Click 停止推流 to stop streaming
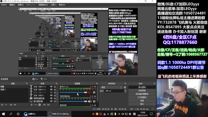The width and height of the screenshot is (208, 117). coord(142,87)
